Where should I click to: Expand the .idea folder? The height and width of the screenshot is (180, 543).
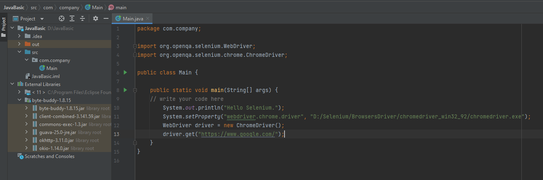tap(19, 36)
